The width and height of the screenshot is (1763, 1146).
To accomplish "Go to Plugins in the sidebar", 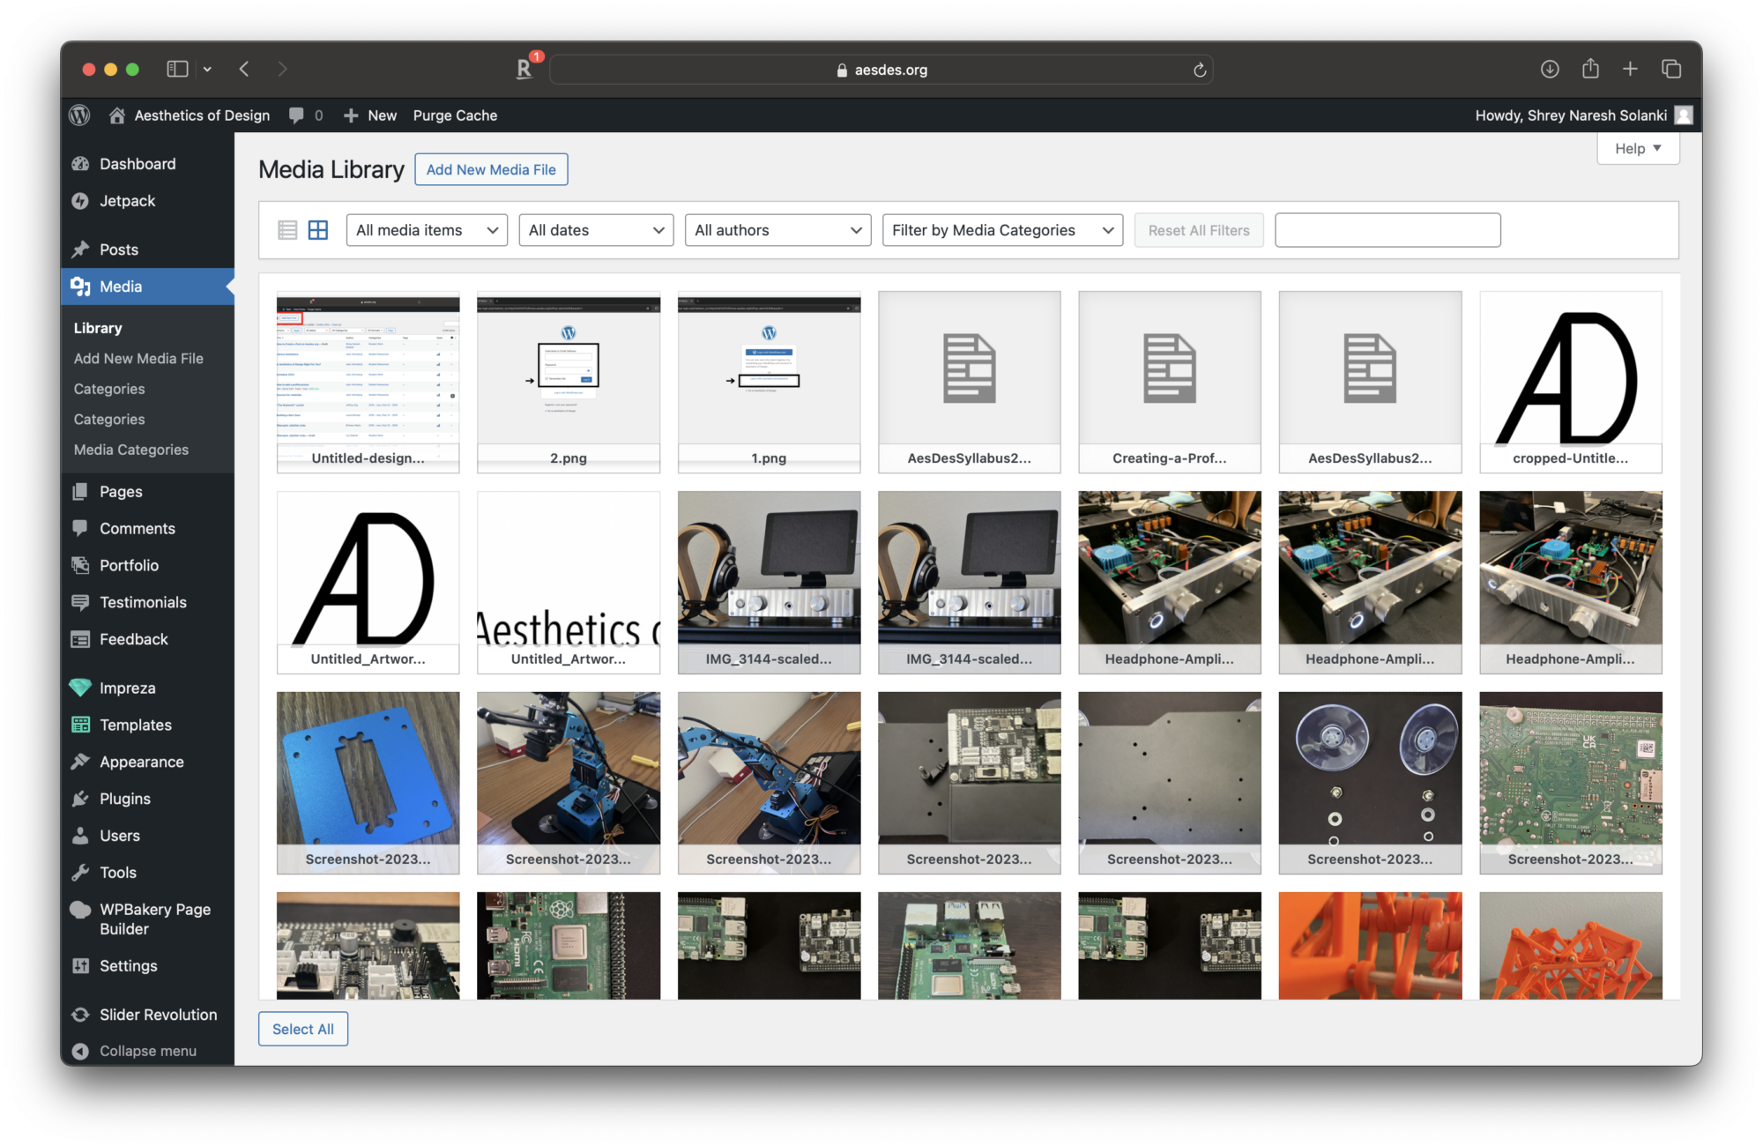I will pyautogui.click(x=124, y=799).
